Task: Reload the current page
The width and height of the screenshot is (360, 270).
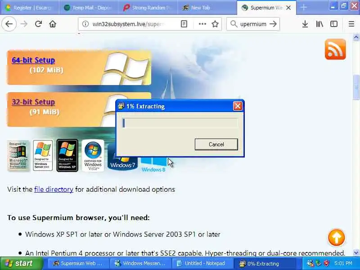Action: [x=38, y=24]
